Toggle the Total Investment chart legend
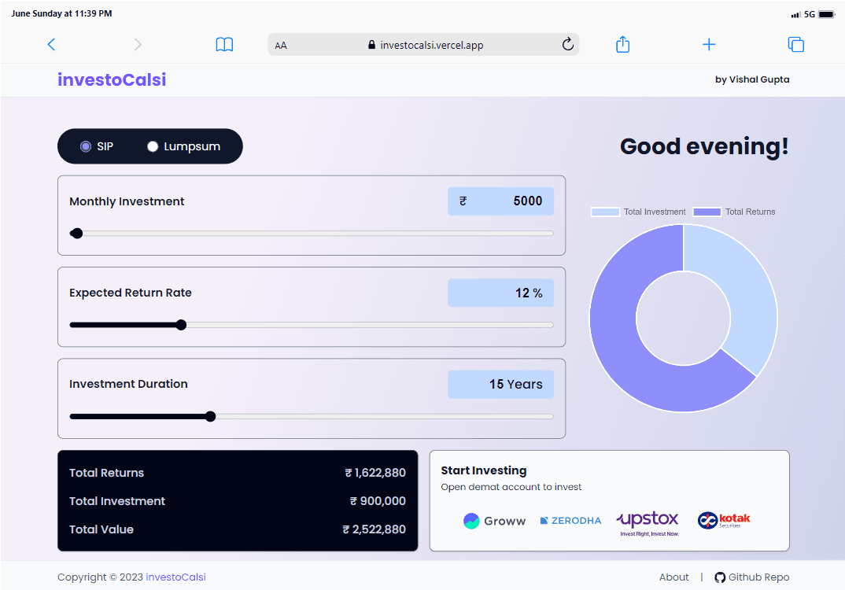Image resolution: width=845 pixels, height=590 pixels. (x=638, y=212)
